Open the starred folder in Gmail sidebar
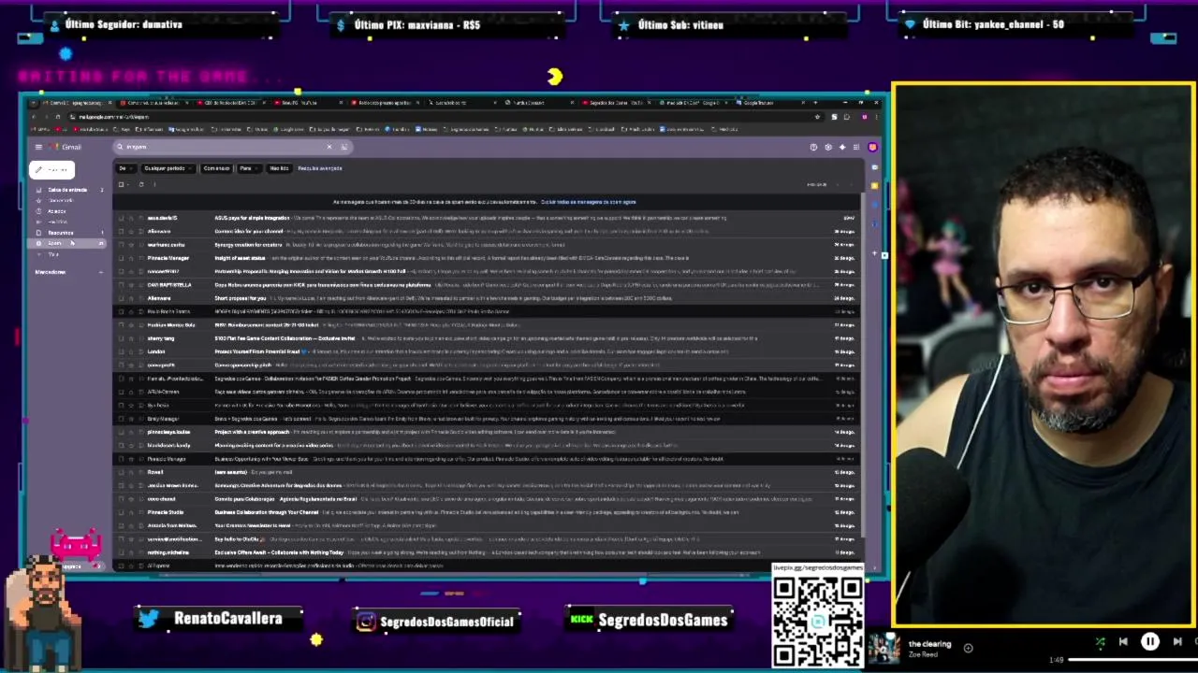1198x673 pixels. pyautogui.click(x=61, y=200)
